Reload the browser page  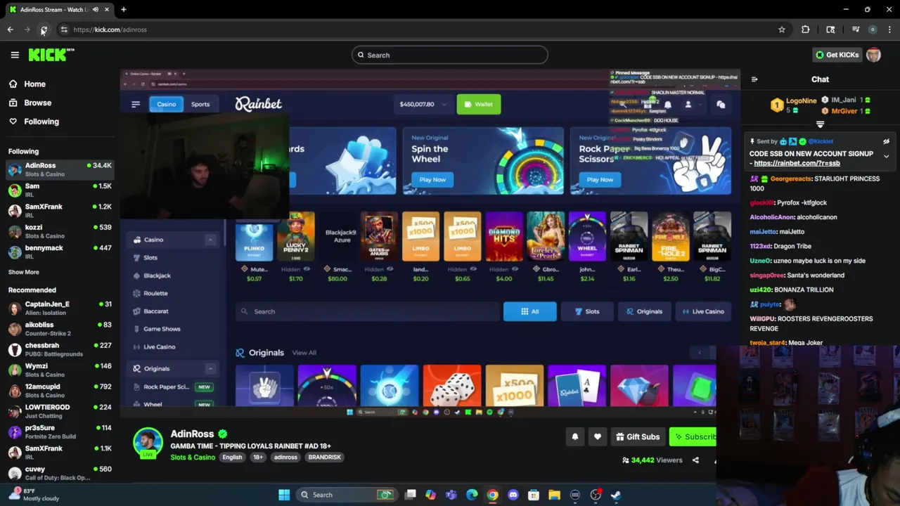44,30
